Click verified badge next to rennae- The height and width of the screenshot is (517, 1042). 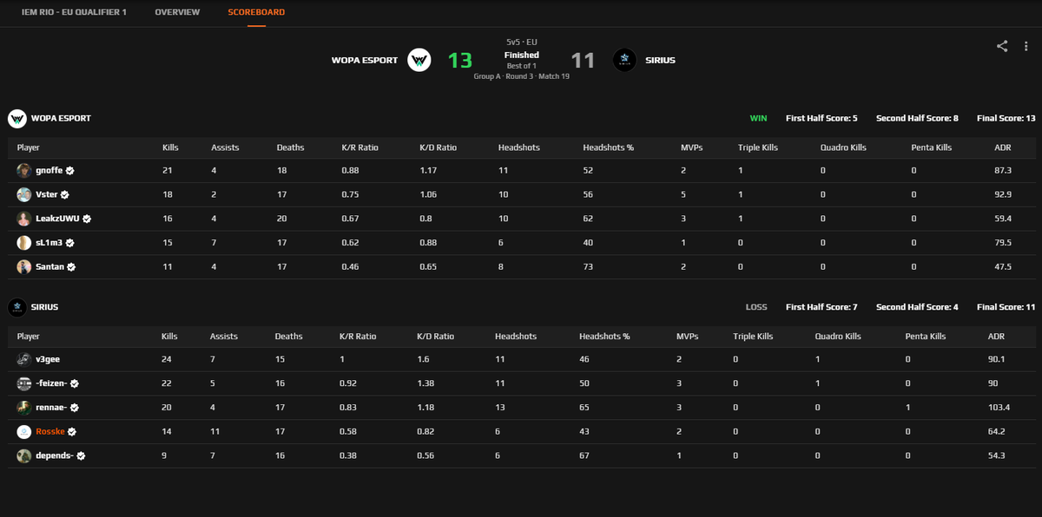tap(74, 408)
